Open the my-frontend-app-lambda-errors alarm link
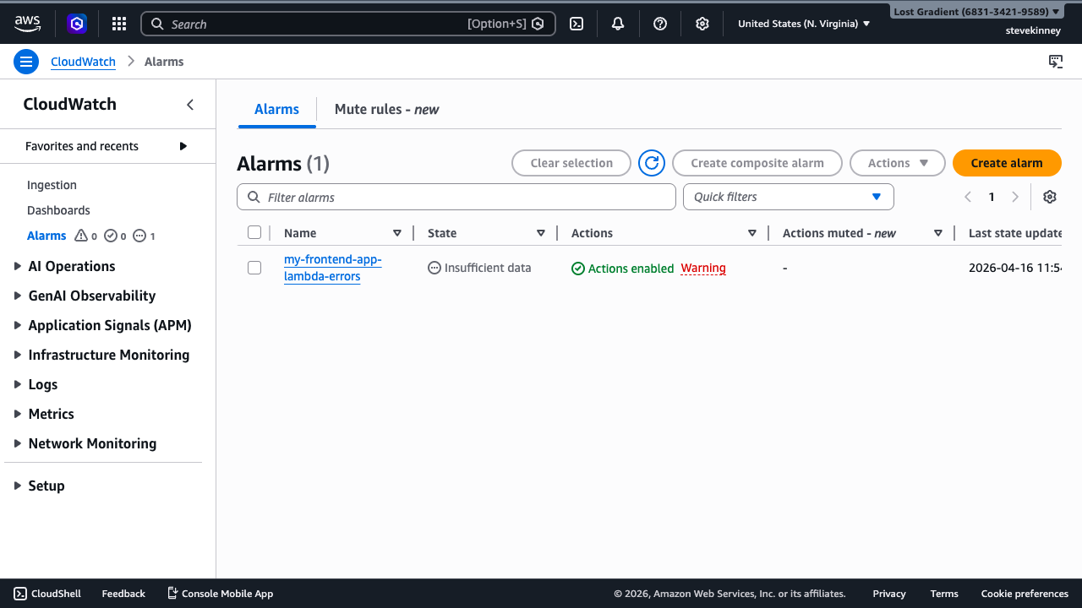 click(x=333, y=268)
